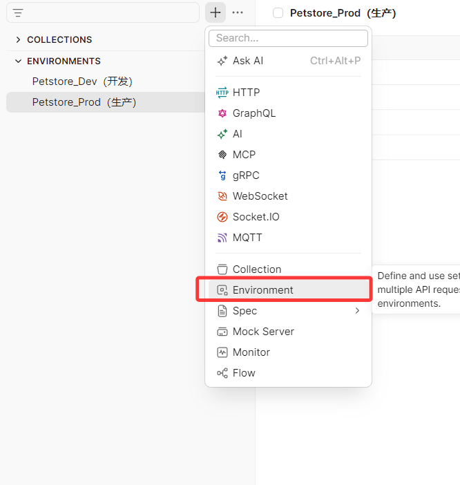
Task: Choose Ask AI from the menu
Action: (288, 61)
